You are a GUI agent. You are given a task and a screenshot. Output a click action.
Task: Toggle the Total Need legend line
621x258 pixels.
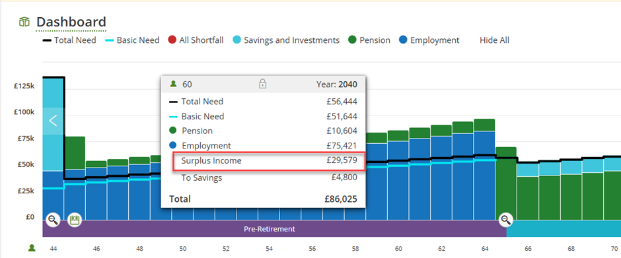[69, 40]
